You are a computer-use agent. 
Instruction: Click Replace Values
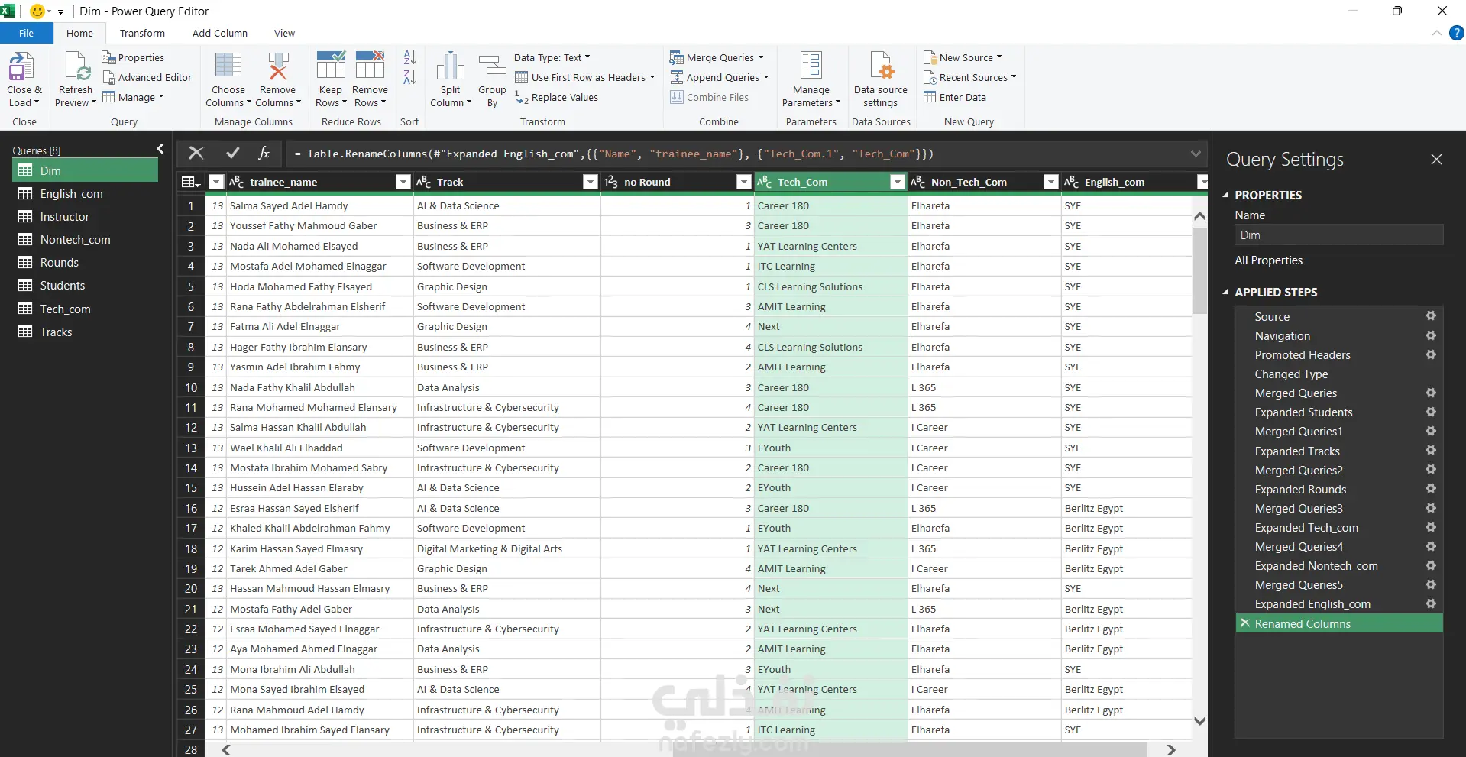point(556,97)
